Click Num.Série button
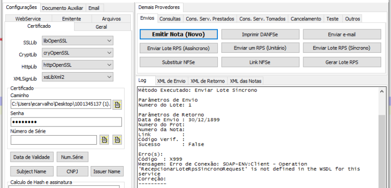The width and height of the screenshot is (391, 188). tap(72, 157)
